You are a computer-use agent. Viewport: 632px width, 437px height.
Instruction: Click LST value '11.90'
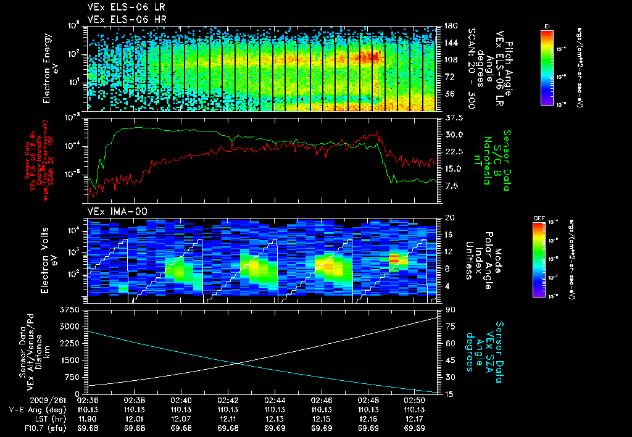point(88,419)
